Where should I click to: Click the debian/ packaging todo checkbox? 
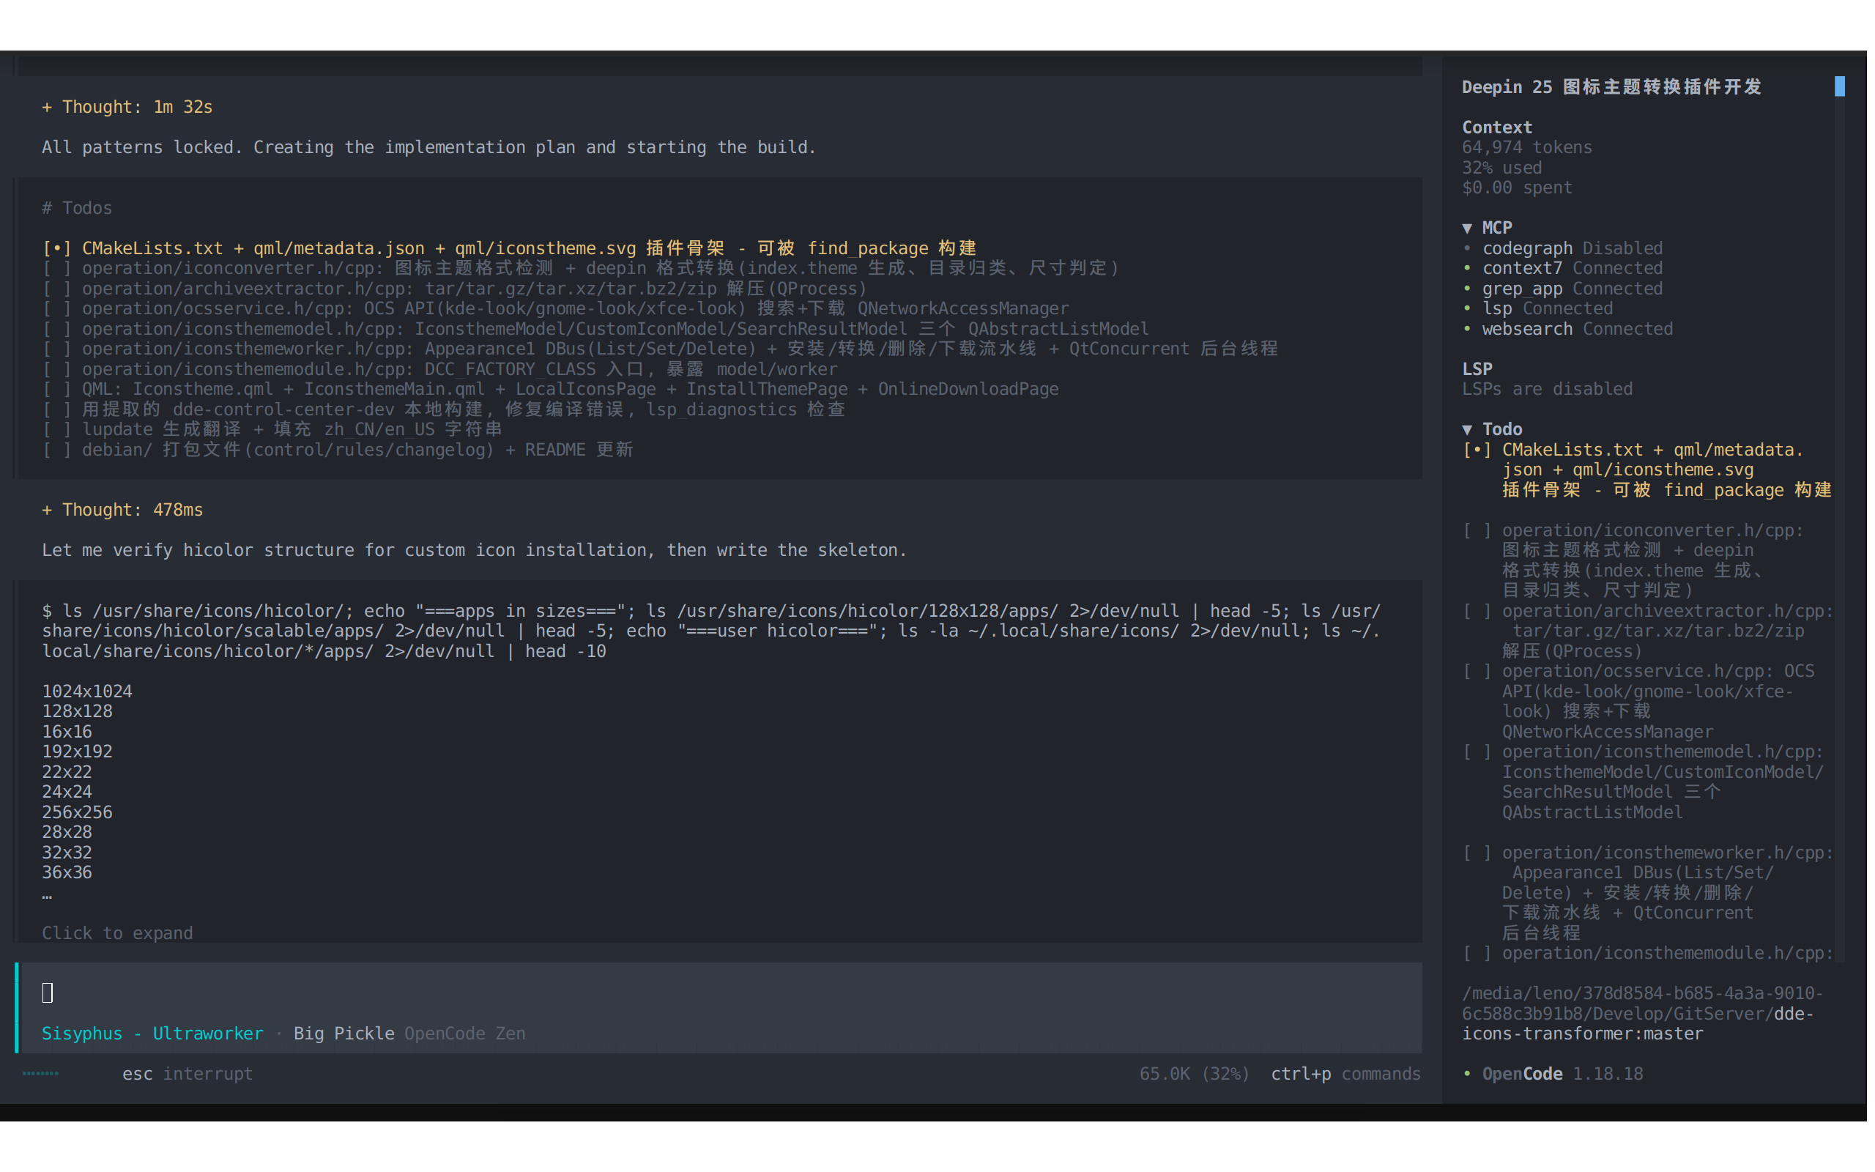56,450
